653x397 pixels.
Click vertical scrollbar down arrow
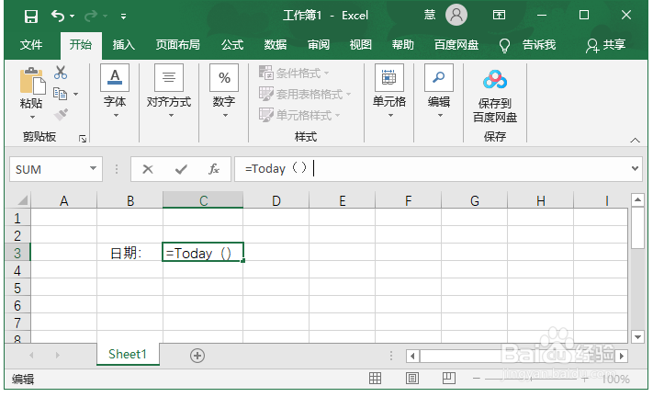click(637, 336)
